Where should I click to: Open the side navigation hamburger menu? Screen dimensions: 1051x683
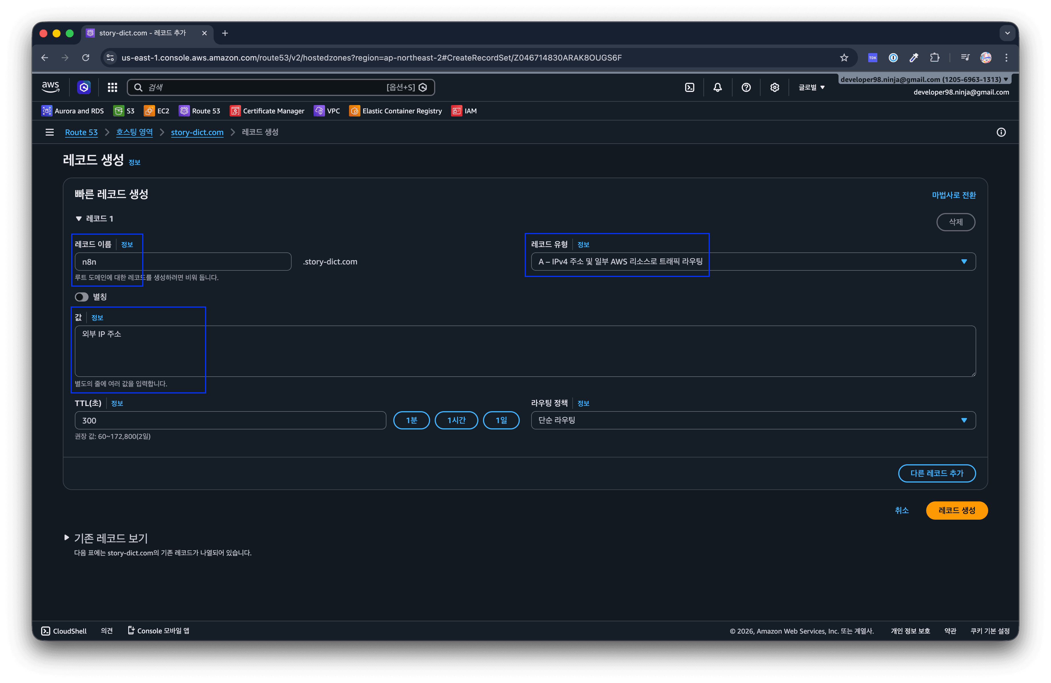[49, 132]
